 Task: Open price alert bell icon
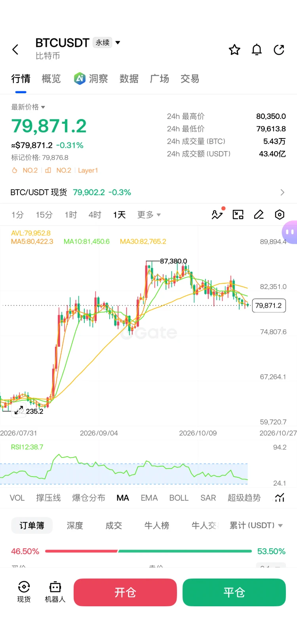click(257, 50)
